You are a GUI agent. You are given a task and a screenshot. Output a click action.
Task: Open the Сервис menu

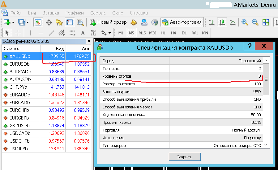click(98, 13)
